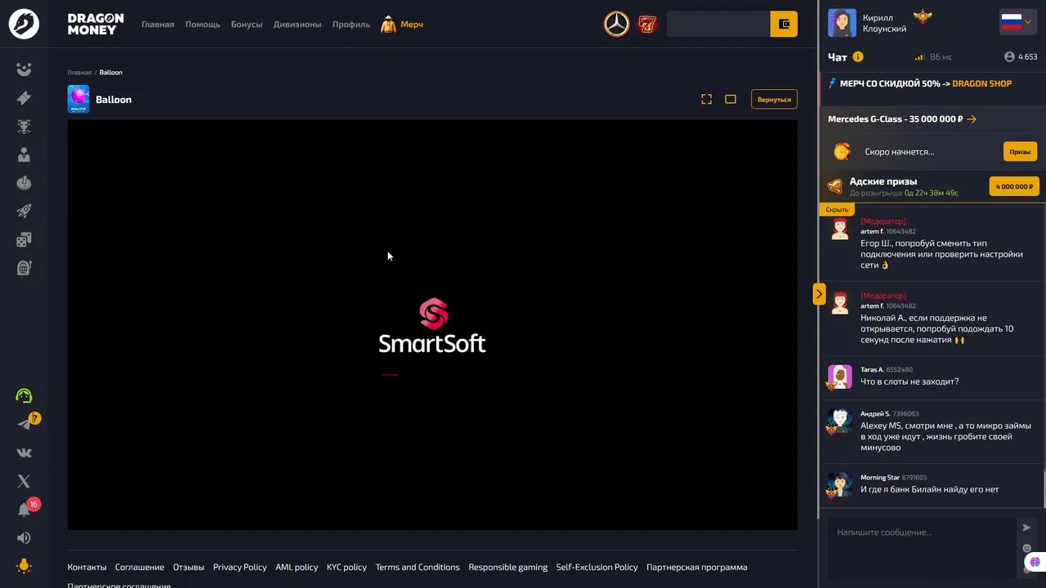Click the chat info icon next to Чат
The width and height of the screenshot is (1046, 588).
(x=858, y=57)
